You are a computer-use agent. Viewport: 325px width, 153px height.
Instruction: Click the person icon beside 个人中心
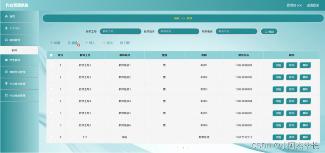coord(6,28)
